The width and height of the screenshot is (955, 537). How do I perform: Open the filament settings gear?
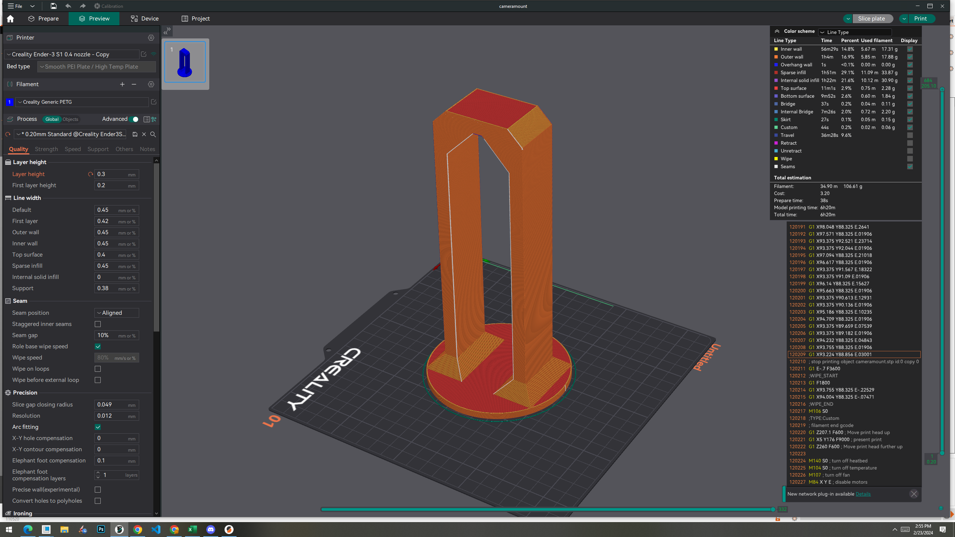point(151,84)
